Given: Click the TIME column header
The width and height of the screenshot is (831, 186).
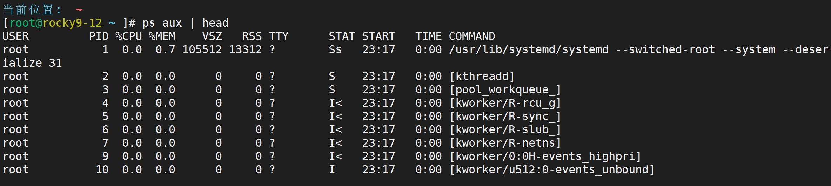Looking at the screenshot, I should [x=429, y=36].
